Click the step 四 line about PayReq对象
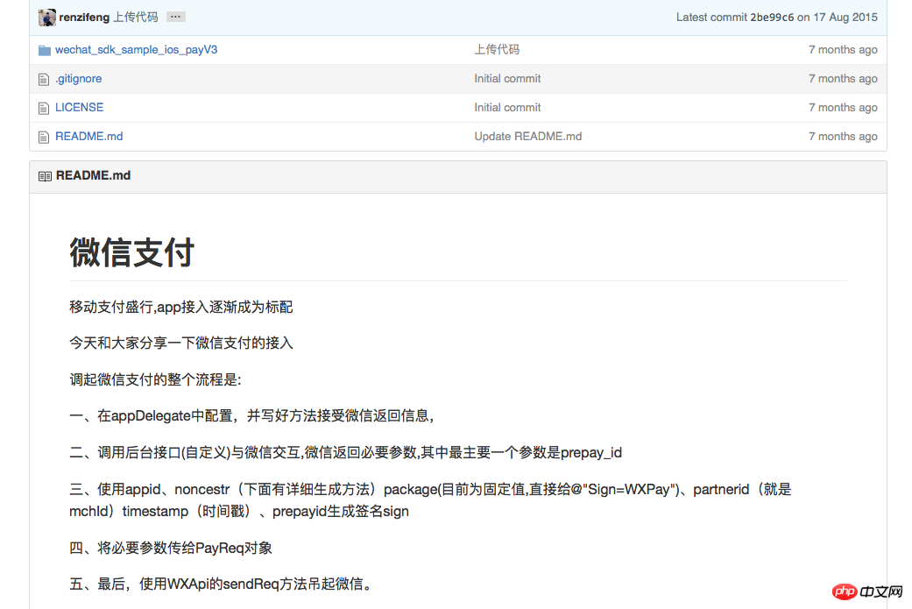Screen dimensions: 912x609 (171, 548)
